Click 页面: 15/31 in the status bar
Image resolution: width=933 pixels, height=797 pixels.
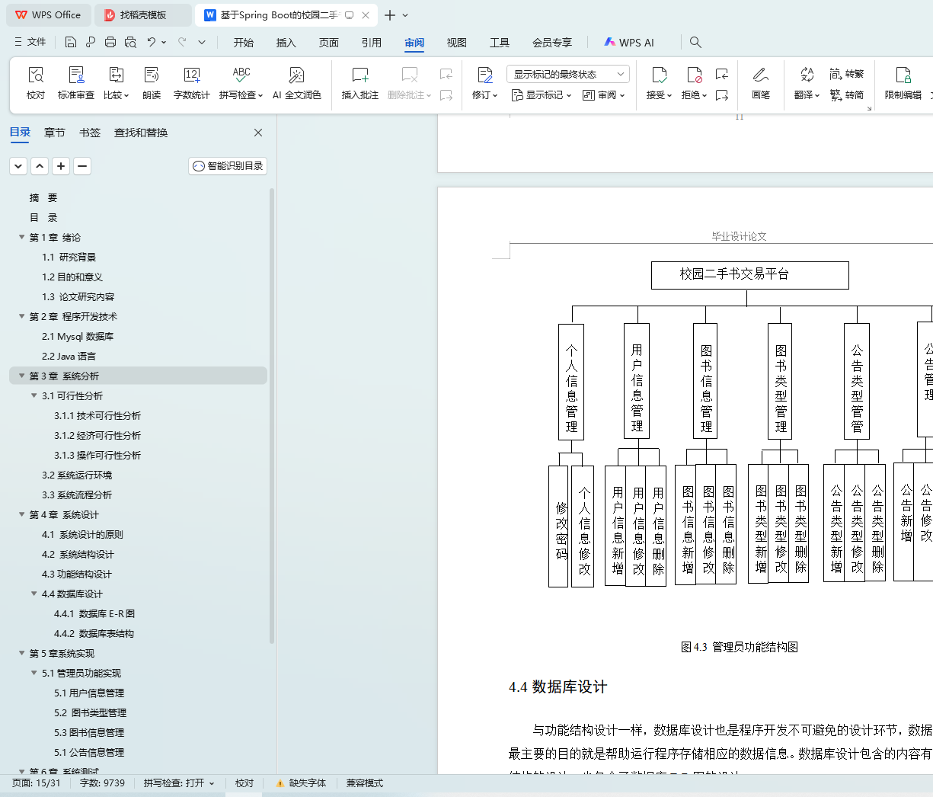(37, 783)
